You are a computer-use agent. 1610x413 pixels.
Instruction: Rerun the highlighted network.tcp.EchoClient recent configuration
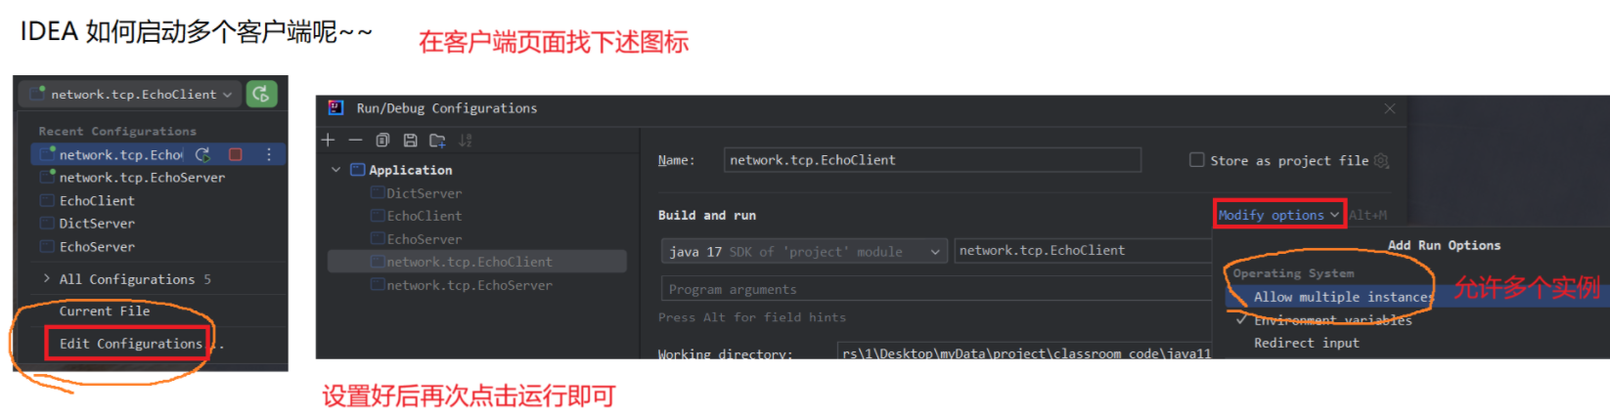click(x=202, y=154)
